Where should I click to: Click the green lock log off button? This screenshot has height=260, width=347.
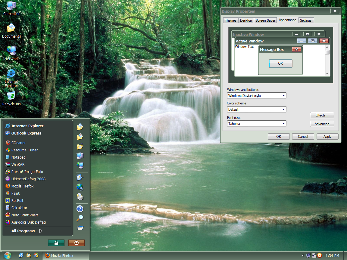coord(56,243)
